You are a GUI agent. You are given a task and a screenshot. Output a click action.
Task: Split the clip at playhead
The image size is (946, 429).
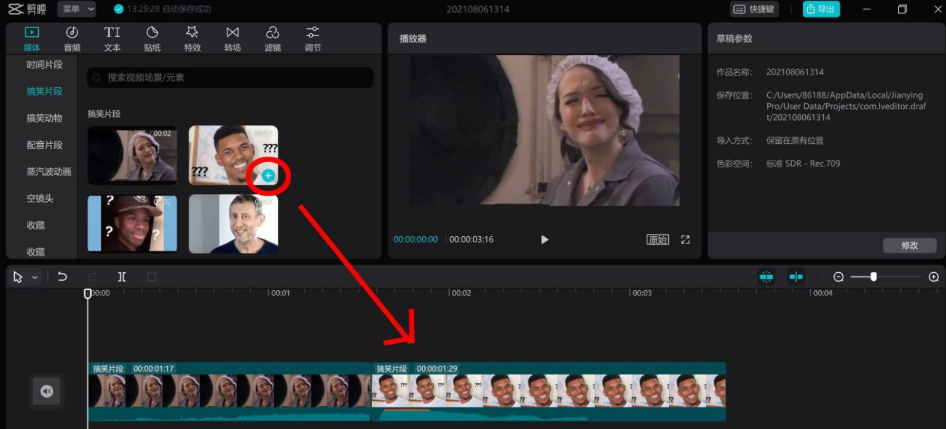point(122,277)
